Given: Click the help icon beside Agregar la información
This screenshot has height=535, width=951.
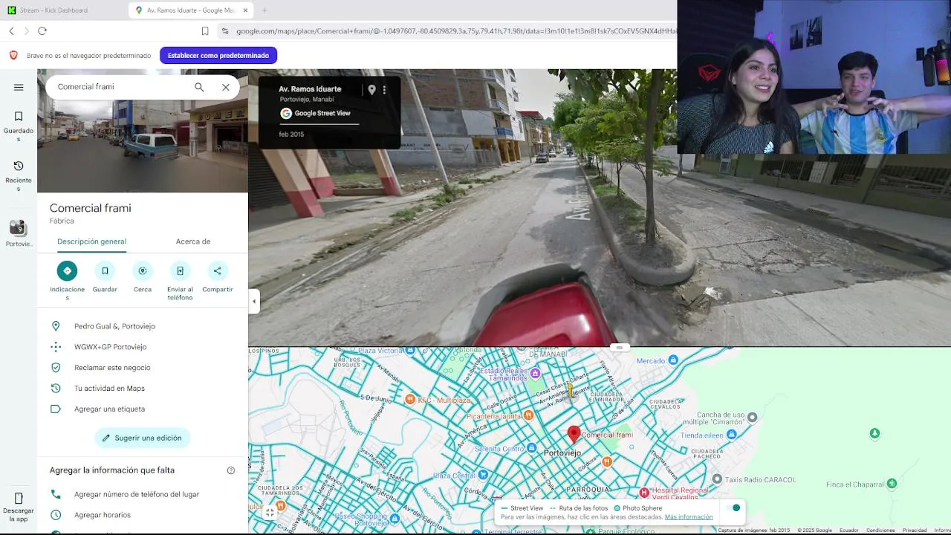Looking at the screenshot, I should [231, 470].
